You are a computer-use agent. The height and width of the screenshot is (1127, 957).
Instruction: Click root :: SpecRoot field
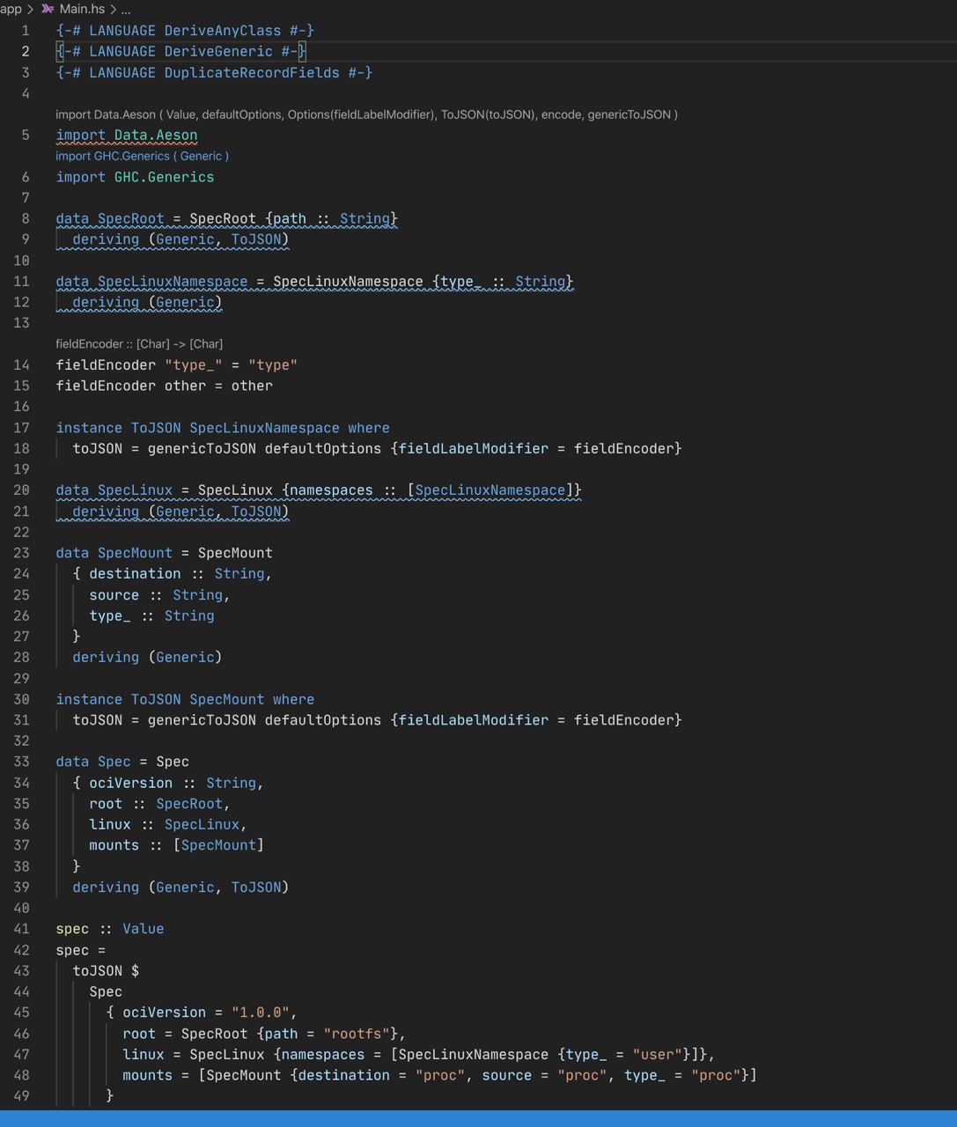pyautogui.click(x=159, y=804)
